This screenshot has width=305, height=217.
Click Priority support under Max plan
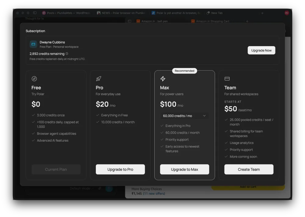[x=177, y=139]
